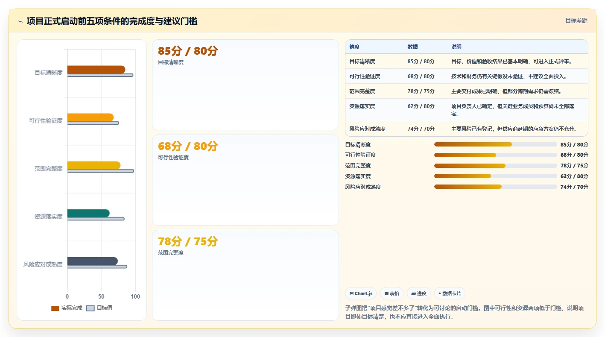Open the 68分 / 80分 可行性验证度 card
Screen dimensions: 605x337
click(246, 180)
